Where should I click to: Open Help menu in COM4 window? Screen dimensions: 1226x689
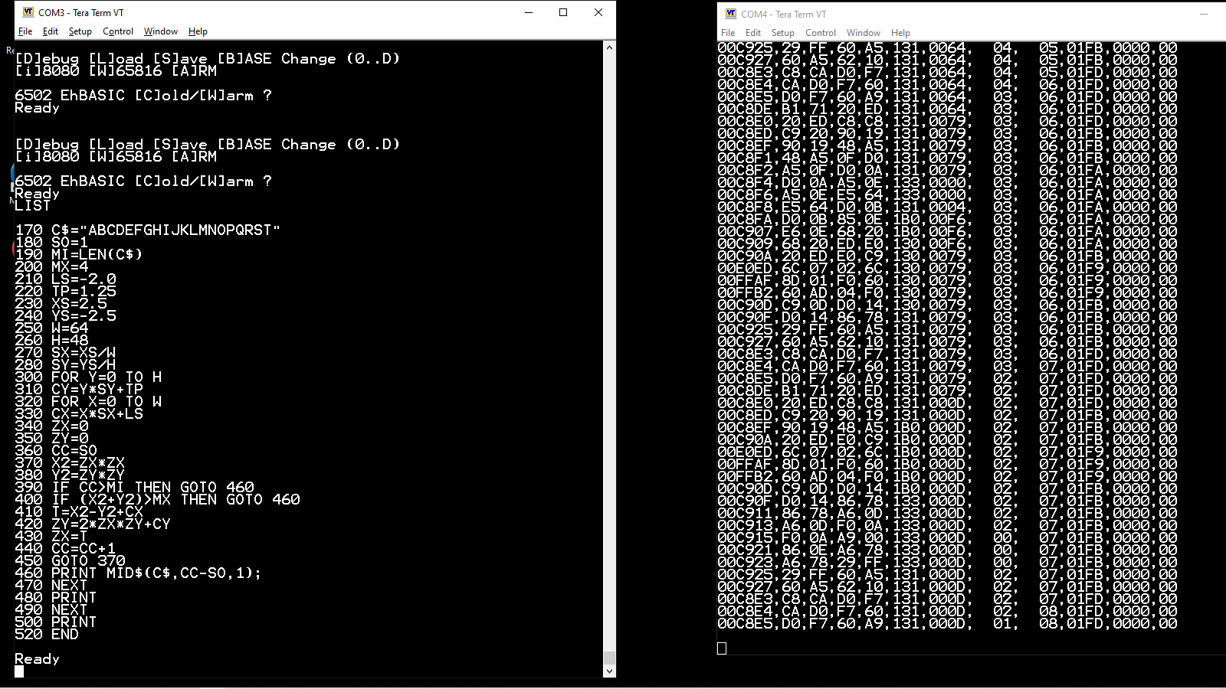[x=900, y=33]
